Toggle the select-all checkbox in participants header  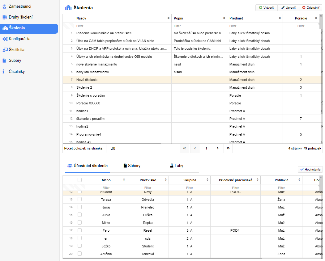point(79,180)
